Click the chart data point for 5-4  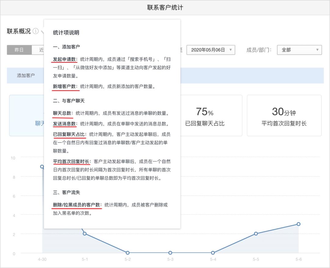pos(213,253)
